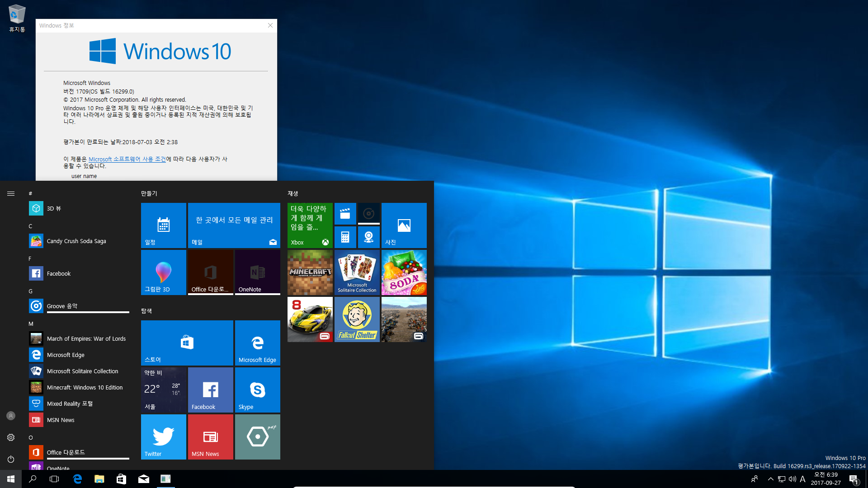Screen dimensions: 868x488
Task: Open the camera small tile
Action: [369, 237]
